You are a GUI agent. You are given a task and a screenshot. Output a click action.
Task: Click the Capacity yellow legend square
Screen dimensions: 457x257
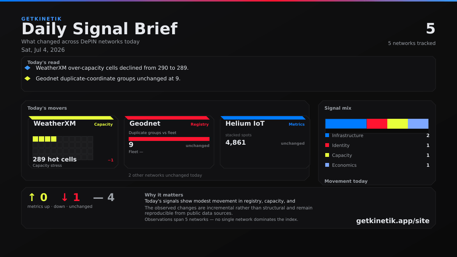(327, 155)
